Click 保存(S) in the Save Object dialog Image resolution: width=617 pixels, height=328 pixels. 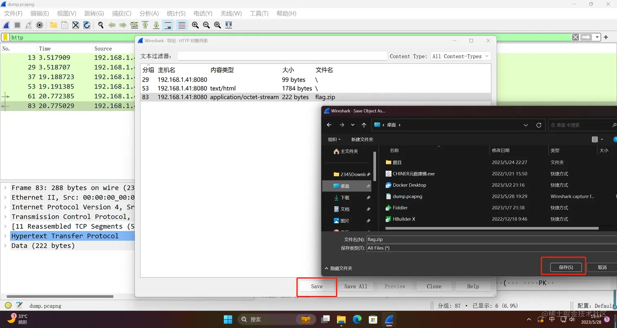pyautogui.click(x=566, y=268)
